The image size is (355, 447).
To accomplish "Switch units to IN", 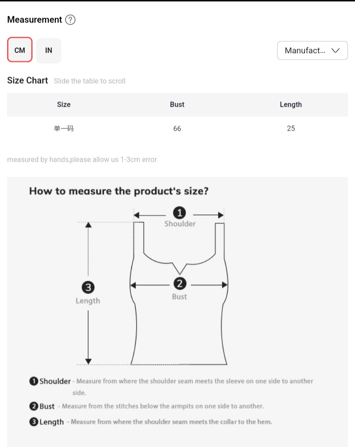I will (x=49, y=50).
